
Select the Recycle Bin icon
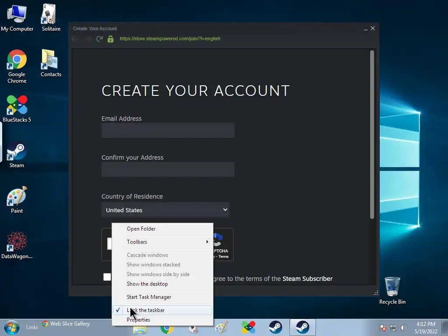click(x=392, y=290)
